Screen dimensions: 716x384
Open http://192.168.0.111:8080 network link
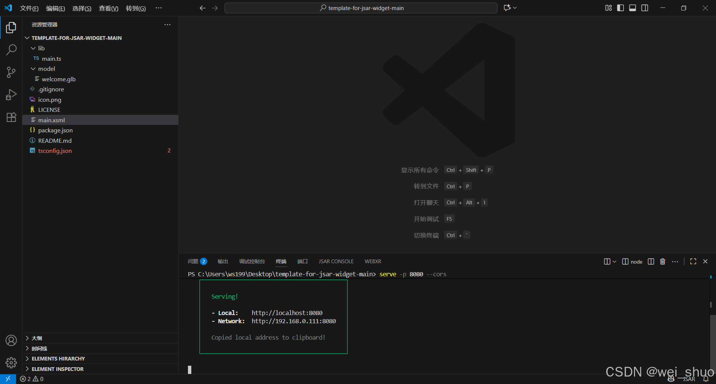pos(293,321)
